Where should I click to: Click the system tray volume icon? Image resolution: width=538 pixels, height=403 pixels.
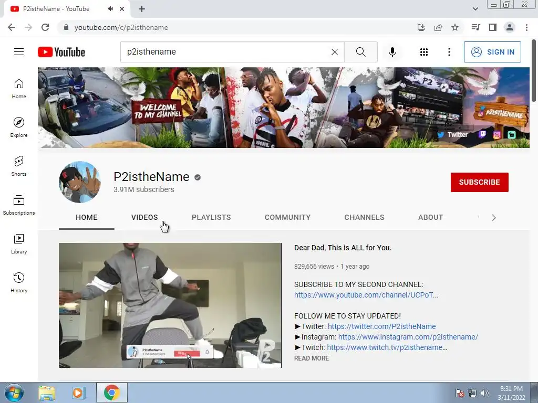485,393
